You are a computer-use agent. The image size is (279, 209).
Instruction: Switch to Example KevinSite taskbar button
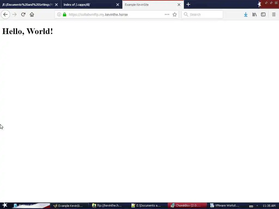tap(69, 206)
